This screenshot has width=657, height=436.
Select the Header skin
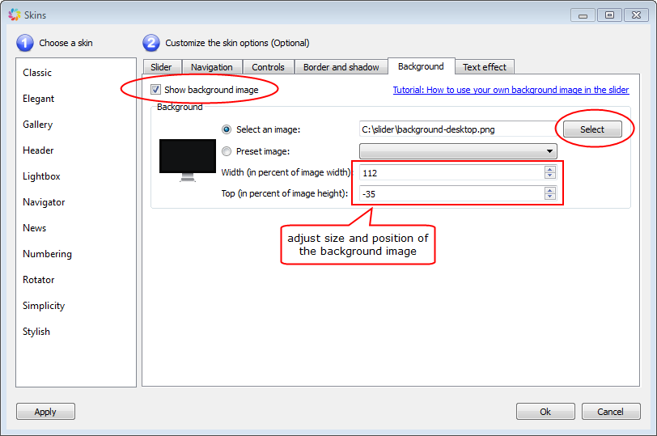(x=38, y=150)
